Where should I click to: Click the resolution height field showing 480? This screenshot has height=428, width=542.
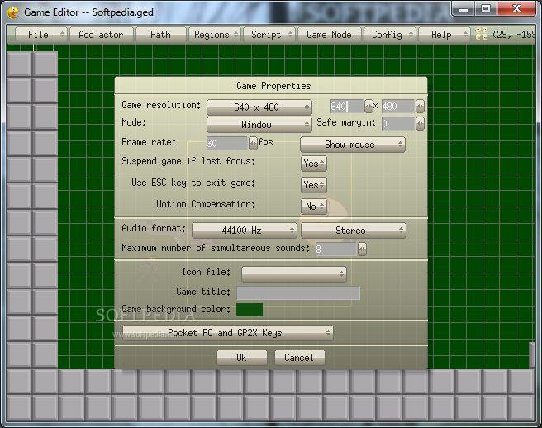(398, 106)
